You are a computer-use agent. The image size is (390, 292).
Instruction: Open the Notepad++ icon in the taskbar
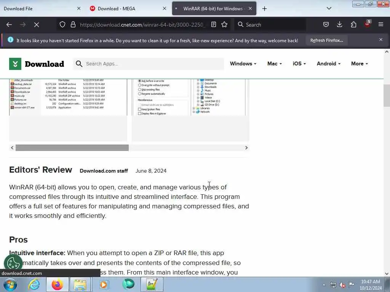coord(152,284)
